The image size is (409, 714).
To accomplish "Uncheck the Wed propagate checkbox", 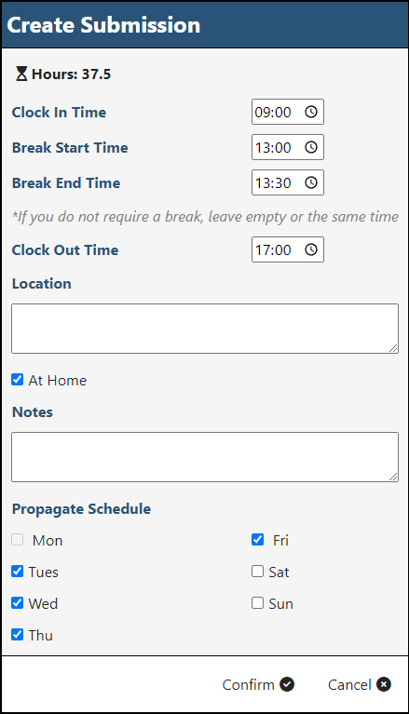I will coord(18,603).
